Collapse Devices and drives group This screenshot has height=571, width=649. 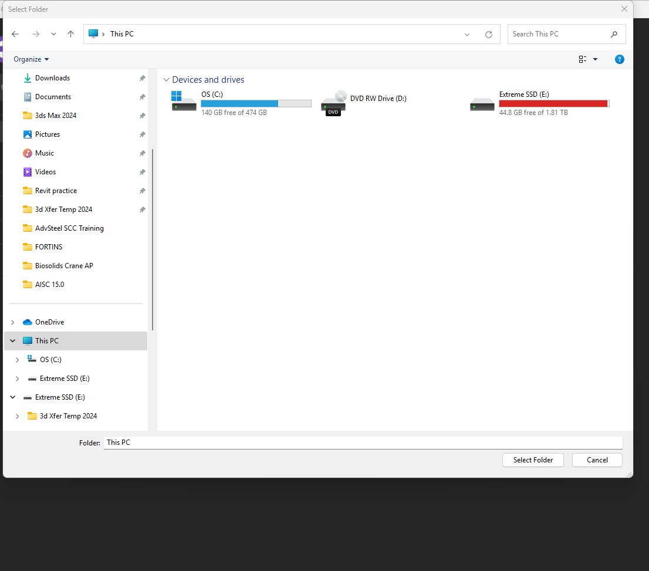pyautogui.click(x=166, y=79)
